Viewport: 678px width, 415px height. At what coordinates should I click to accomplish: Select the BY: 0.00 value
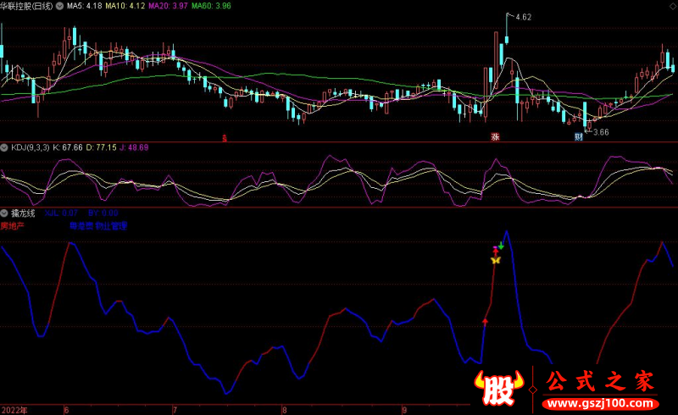click(x=103, y=213)
